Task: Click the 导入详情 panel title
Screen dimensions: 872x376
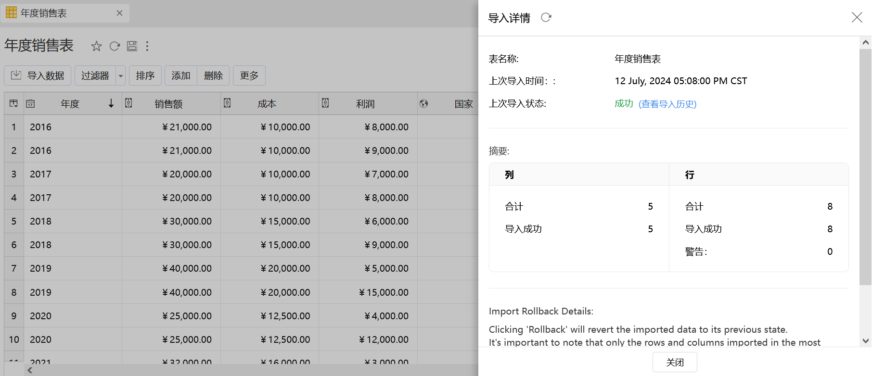Action: click(509, 18)
